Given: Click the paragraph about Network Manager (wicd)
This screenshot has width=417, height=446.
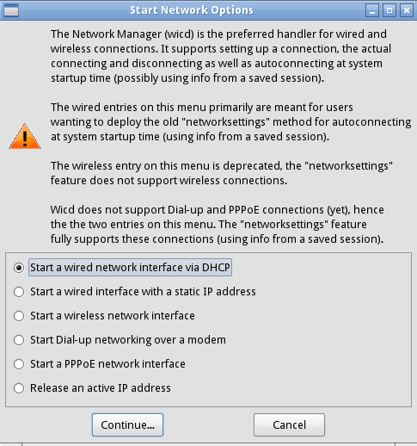Looking at the screenshot, I should [x=221, y=56].
